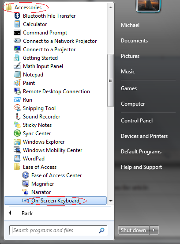Open Documents from the right pane

click(x=134, y=41)
